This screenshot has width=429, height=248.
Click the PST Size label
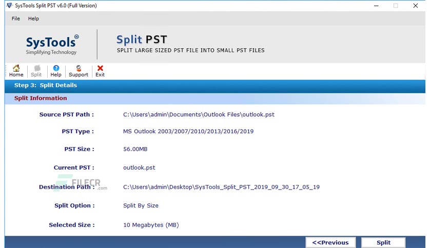click(x=80, y=149)
